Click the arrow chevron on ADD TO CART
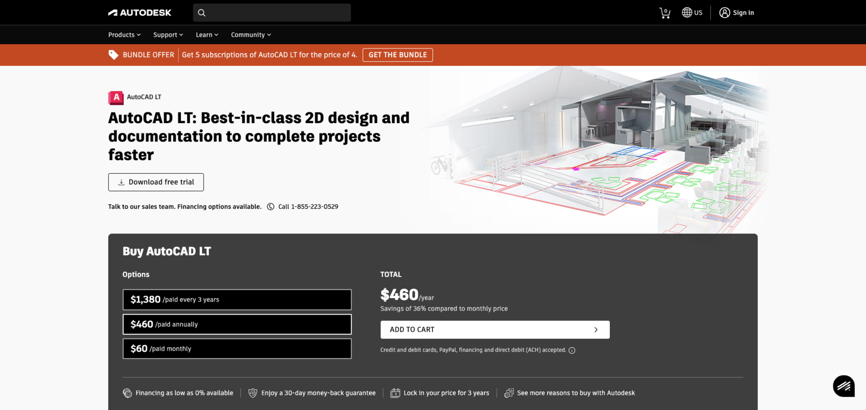 point(596,330)
